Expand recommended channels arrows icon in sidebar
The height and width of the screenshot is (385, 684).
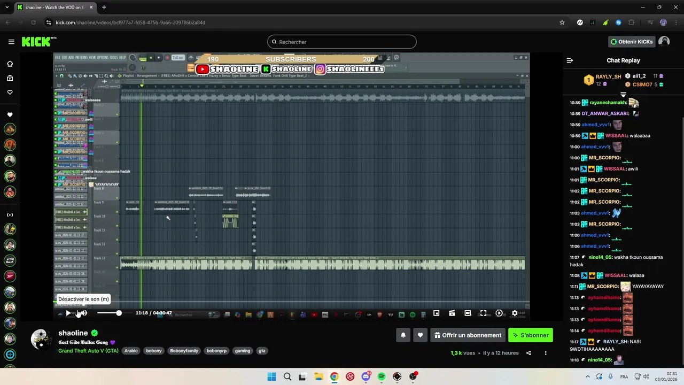click(x=10, y=215)
